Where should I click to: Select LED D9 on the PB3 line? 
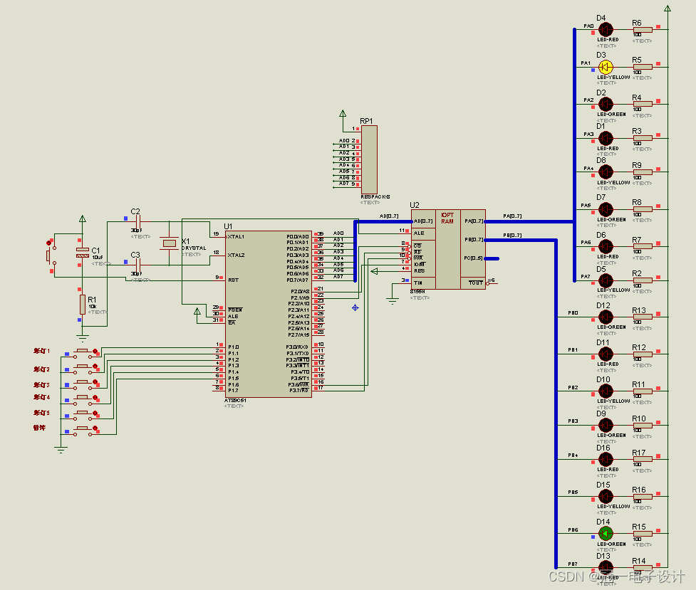pyautogui.click(x=606, y=426)
